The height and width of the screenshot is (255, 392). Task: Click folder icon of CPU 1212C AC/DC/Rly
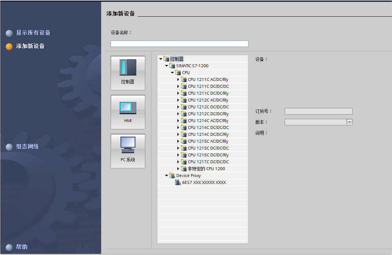point(184,100)
